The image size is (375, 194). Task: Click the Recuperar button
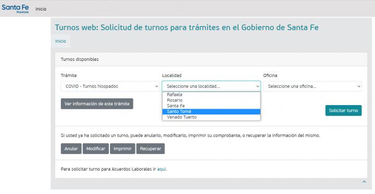point(151,149)
